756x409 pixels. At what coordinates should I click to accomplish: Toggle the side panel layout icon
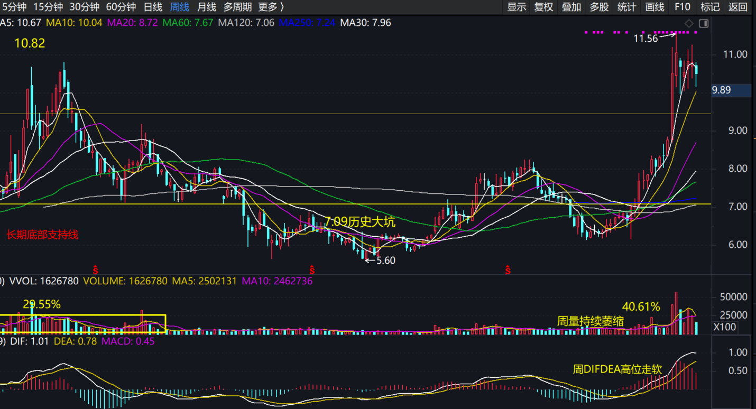click(x=704, y=23)
